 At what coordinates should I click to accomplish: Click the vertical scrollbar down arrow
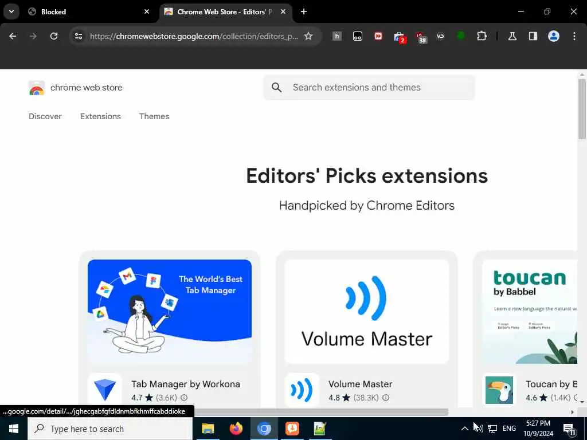coord(582,402)
